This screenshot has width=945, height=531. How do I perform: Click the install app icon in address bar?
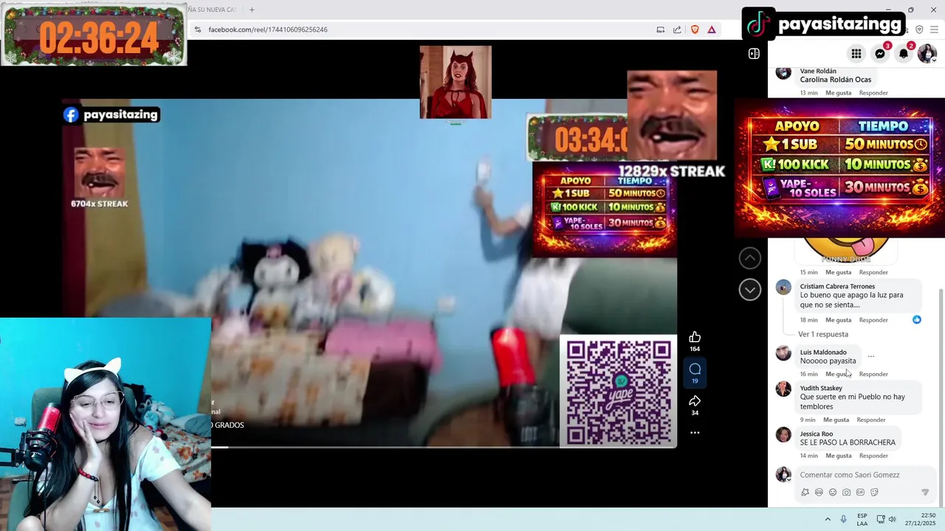tap(661, 29)
